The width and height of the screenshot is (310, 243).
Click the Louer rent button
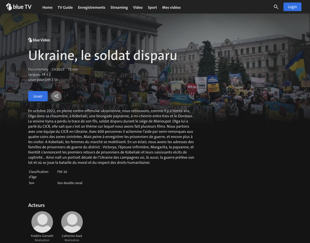(38, 96)
